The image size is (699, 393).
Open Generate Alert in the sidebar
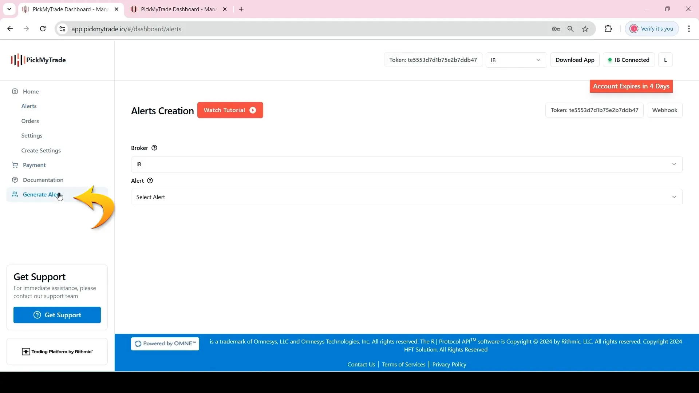pyautogui.click(x=57, y=194)
